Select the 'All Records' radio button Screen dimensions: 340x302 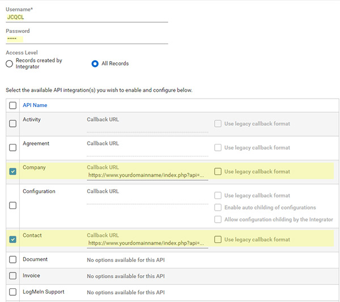[x=95, y=63]
